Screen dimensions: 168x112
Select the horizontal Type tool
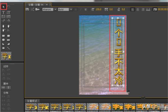coord(3,12)
